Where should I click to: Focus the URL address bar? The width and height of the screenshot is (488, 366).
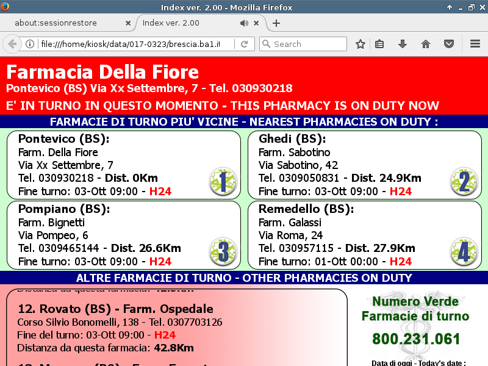pyautogui.click(x=134, y=44)
